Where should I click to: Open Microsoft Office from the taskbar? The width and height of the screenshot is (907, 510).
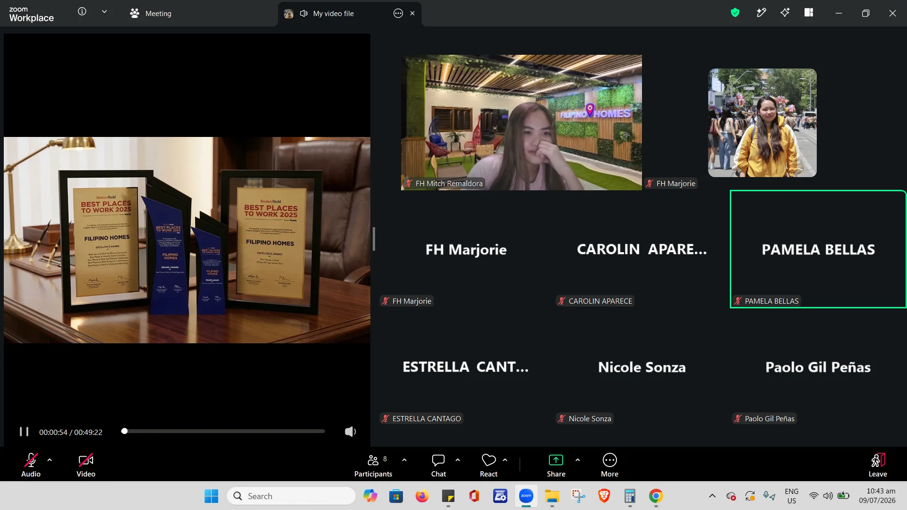pos(474,496)
